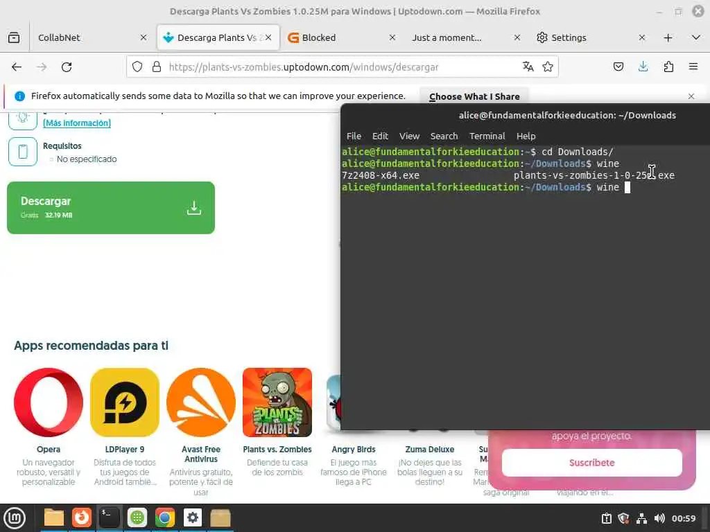Viewport: 710px width, 532px height.
Task: Close the Blocked tab
Action: [392, 37]
